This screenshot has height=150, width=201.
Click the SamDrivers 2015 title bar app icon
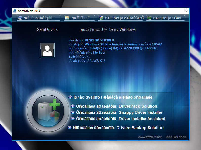(x=15, y=11)
